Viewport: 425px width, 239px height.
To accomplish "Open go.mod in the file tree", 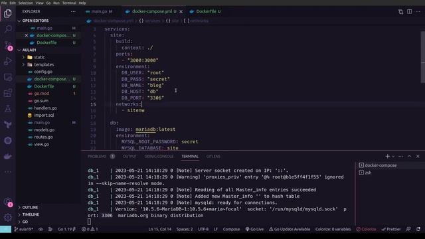I will (41, 93).
